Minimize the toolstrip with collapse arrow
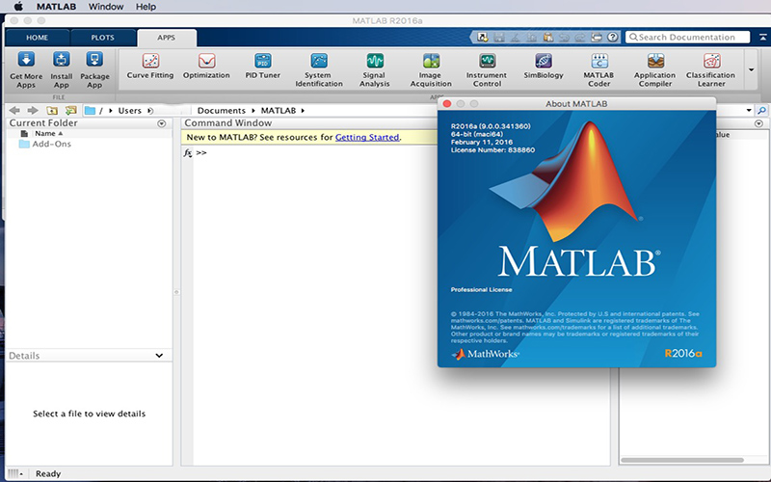This screenshot has width=771, height=482. click(x=762, y=37)
